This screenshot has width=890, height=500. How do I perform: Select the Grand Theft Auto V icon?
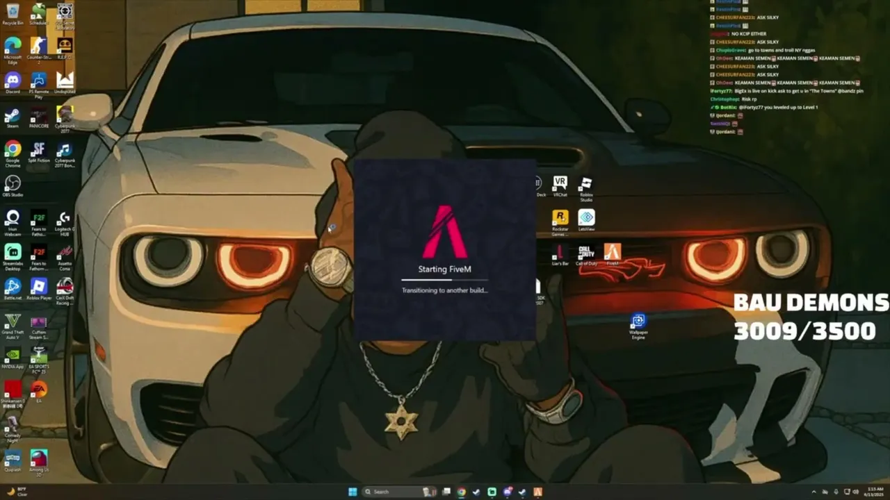tap(13, 325)
